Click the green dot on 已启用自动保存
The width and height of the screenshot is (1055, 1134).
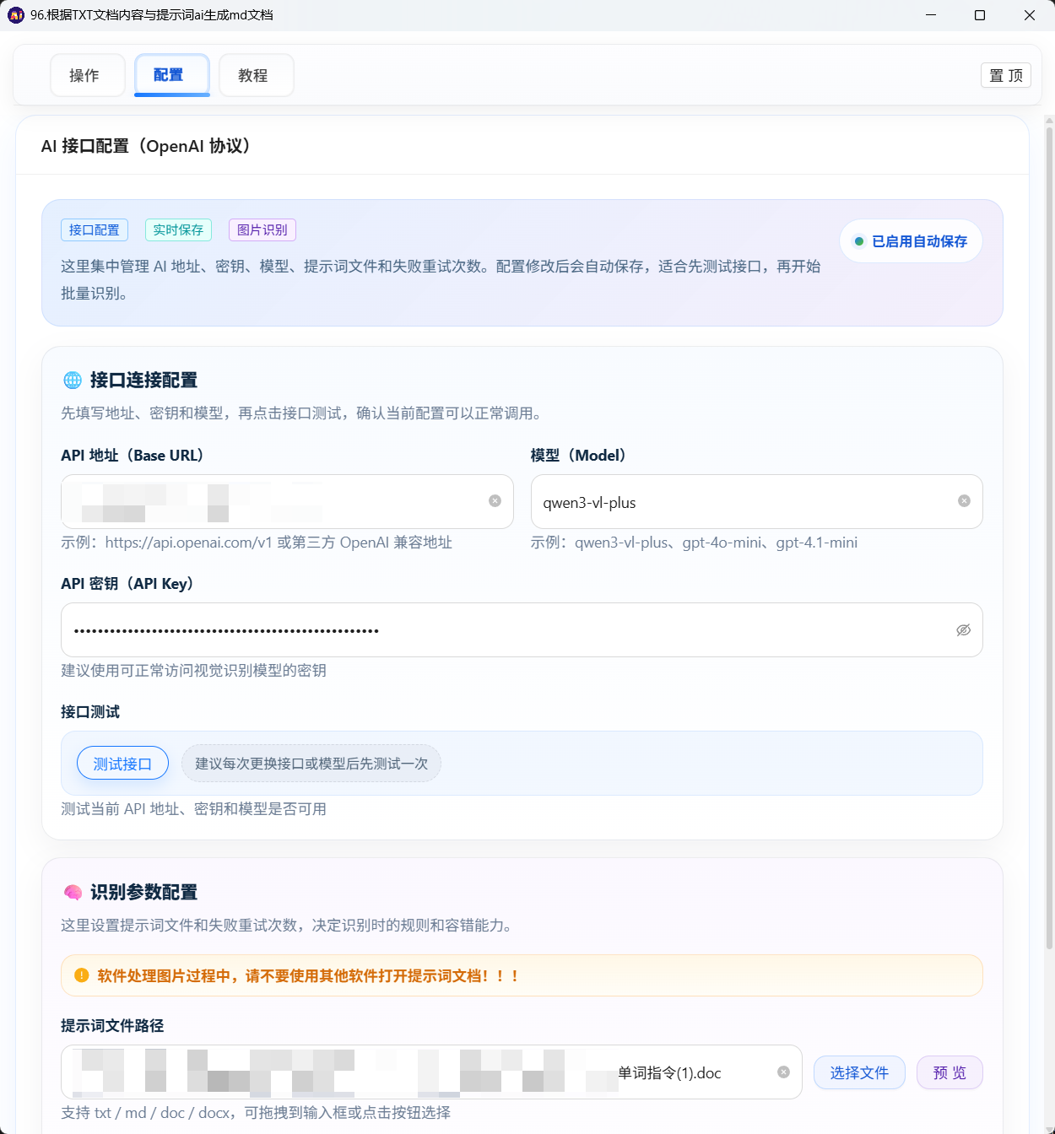point(860,240)
